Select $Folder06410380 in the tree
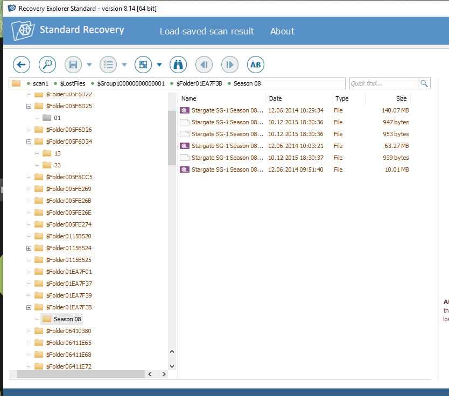The height and width of the screenshot is (396, 449). pyautogui.click(x=62, y=331)
